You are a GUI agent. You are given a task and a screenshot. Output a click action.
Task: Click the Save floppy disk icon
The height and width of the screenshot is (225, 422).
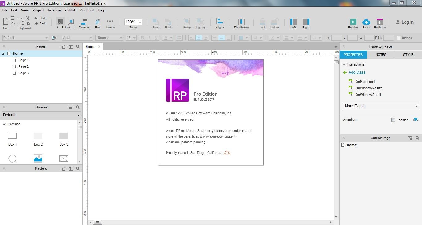coord(12,18)
